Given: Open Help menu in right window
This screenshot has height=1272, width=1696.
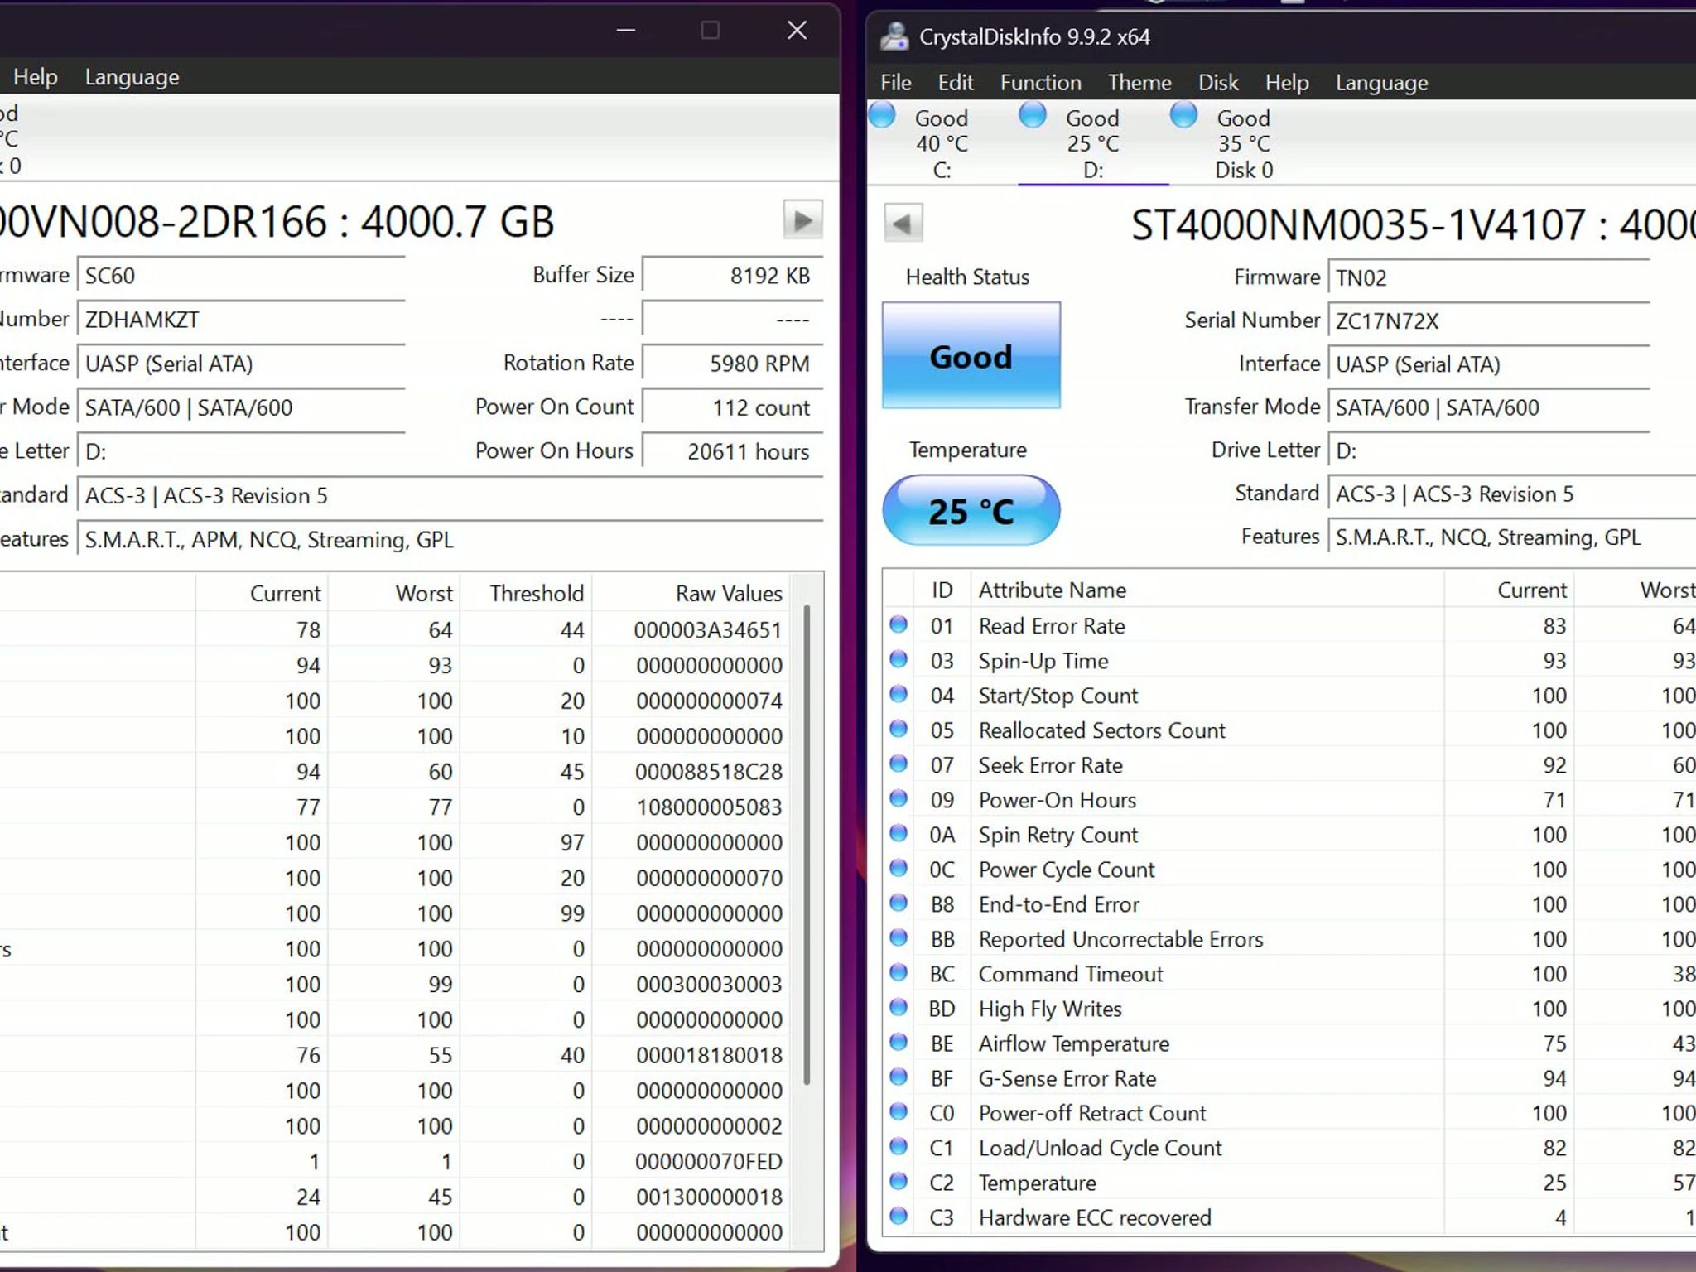Looking at the screenshot, I should pyautogui.click(x=1287, y=83).
